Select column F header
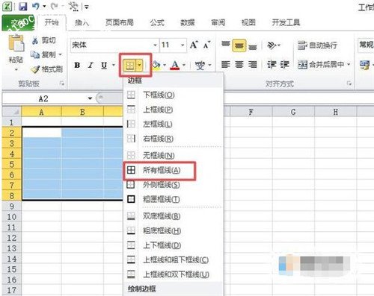 [x=251, y=112]
